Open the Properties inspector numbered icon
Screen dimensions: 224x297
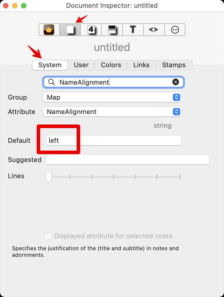[91, 30]
